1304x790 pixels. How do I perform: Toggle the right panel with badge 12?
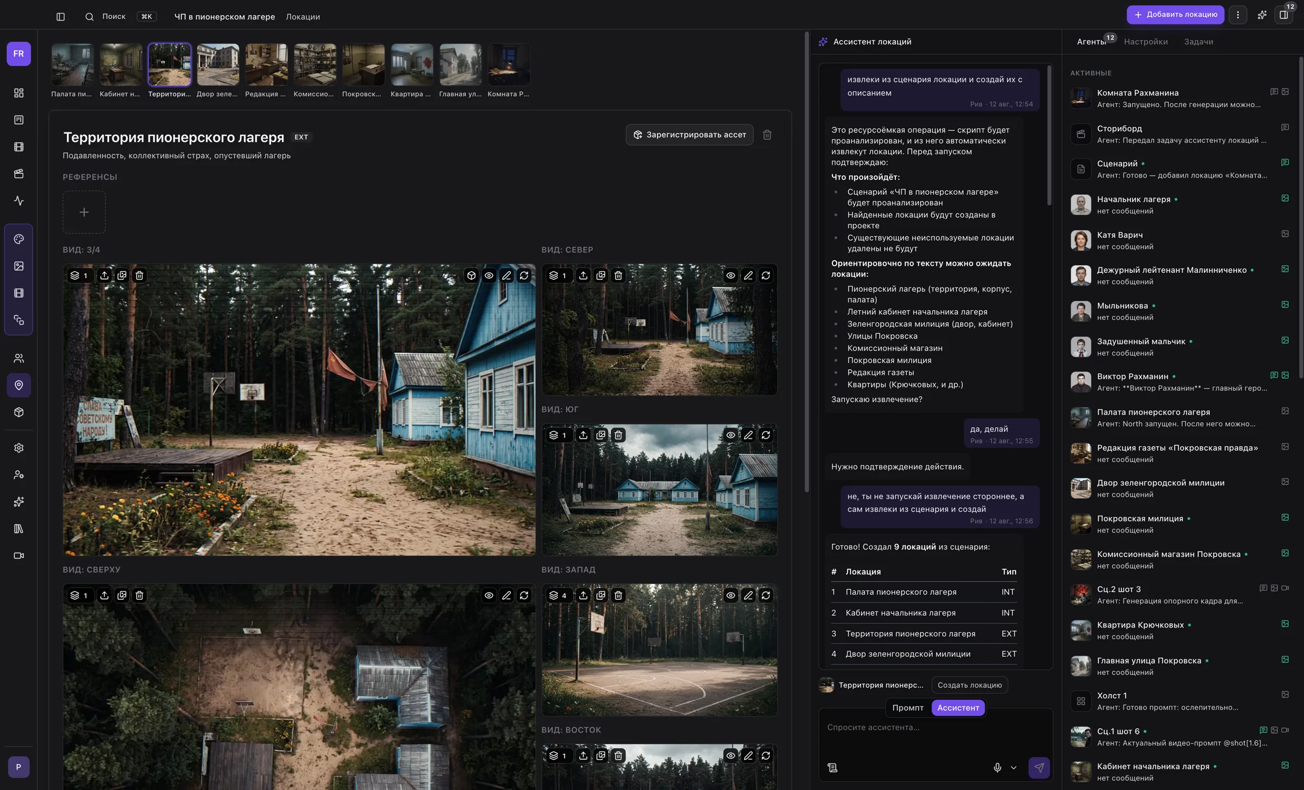(x=1283, y=15)
